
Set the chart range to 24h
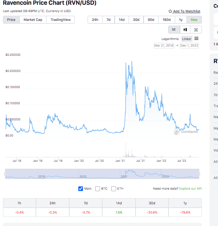click(95, 20)
